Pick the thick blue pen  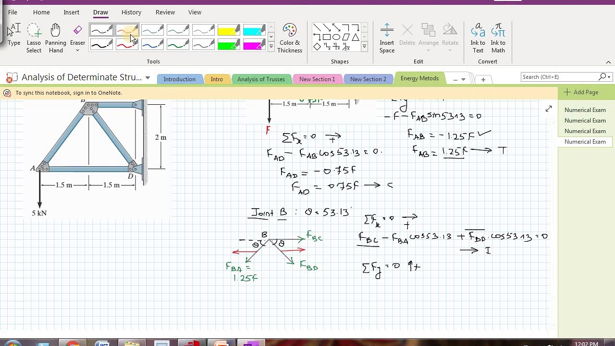click(152, 45)
